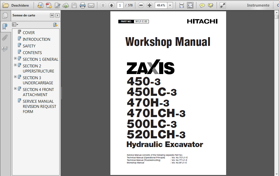Click the fit width scrolling icon
The image size is (279, 176).
(x=181, y=5)
